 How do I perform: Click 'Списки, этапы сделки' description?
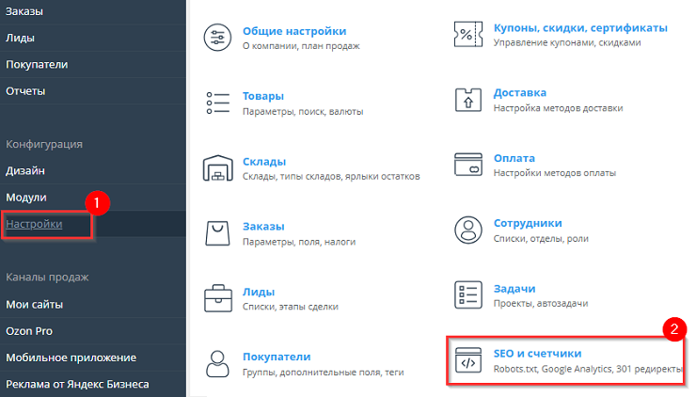(x=291, y=307)
